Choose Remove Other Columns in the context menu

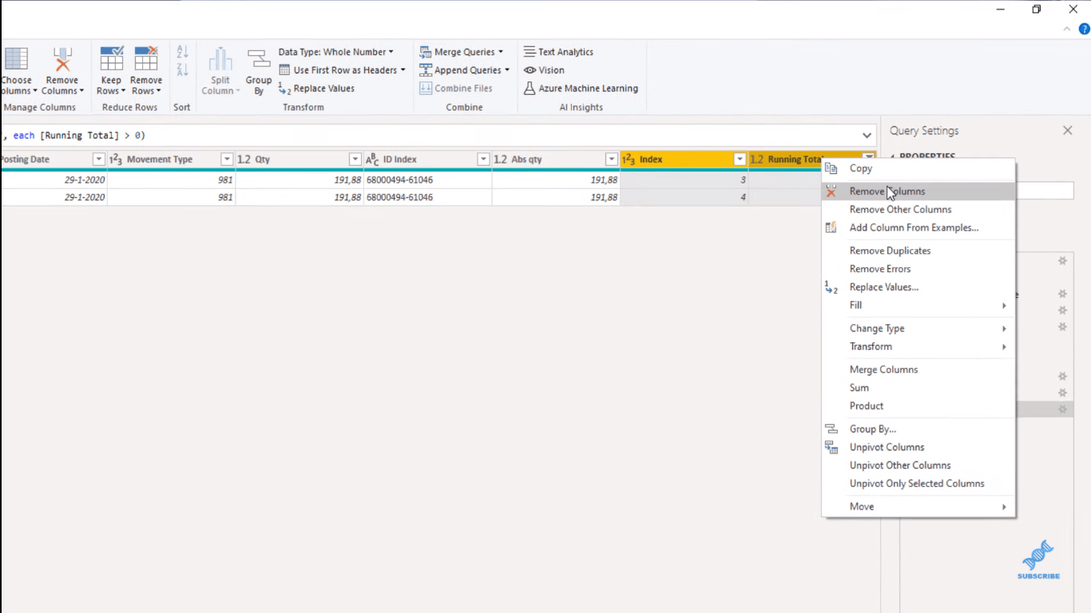pos(918,210)
